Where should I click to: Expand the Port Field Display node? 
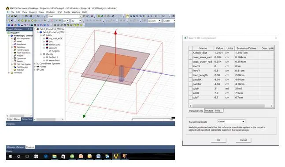(12, 64)
